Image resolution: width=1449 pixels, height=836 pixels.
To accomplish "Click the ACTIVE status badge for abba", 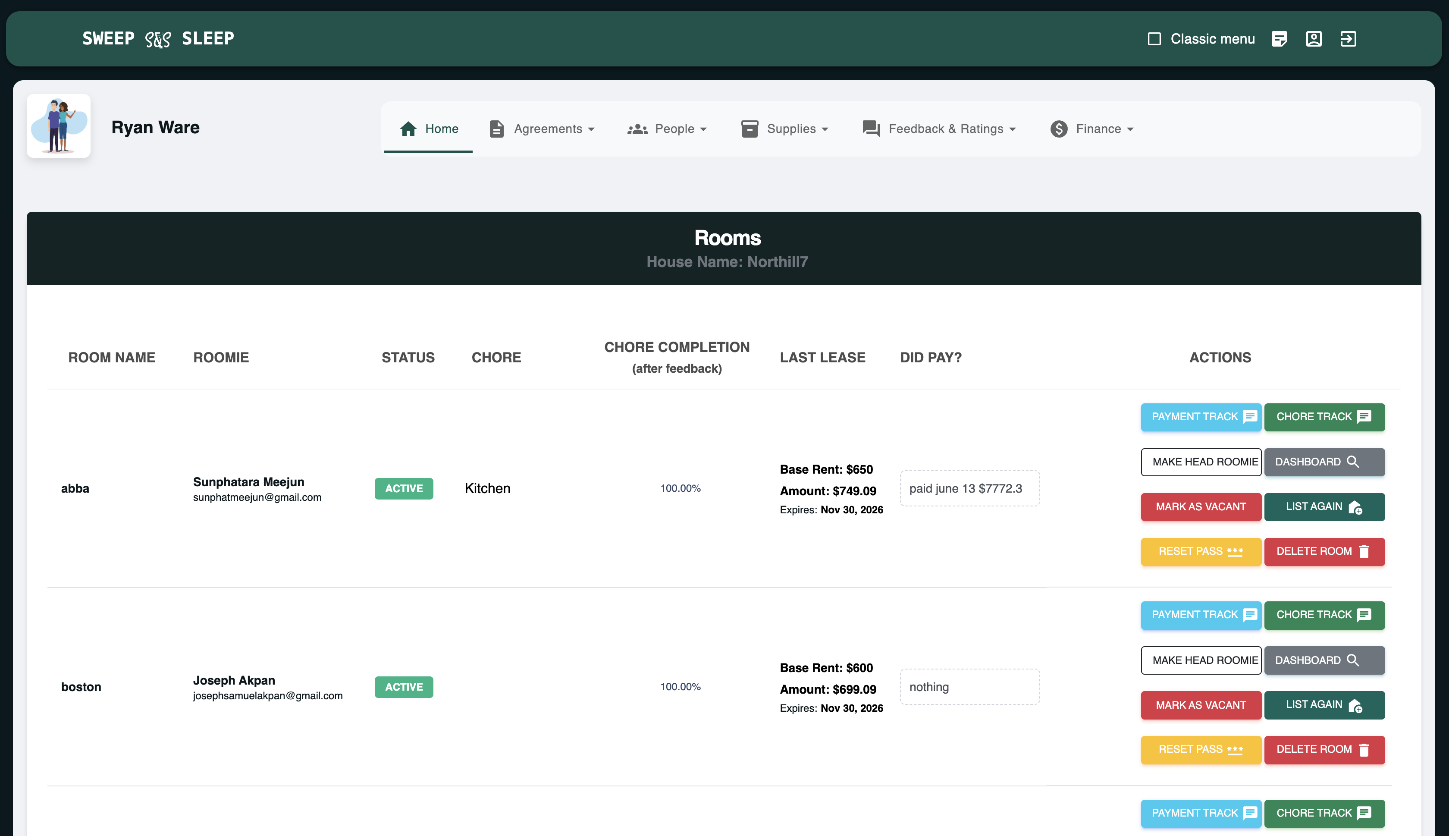I will point(403,489).
